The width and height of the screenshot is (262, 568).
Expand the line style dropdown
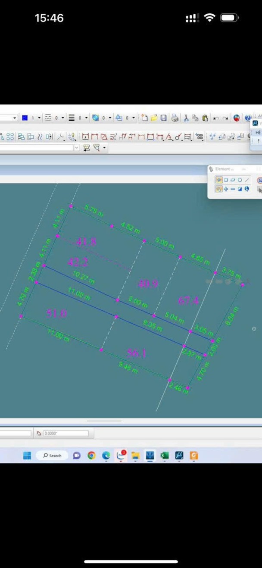pyautogui.click(x=62, y=118)
